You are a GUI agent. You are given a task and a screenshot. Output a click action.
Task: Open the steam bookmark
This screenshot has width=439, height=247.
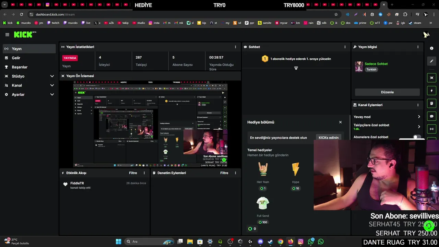(x=415, y=23)
